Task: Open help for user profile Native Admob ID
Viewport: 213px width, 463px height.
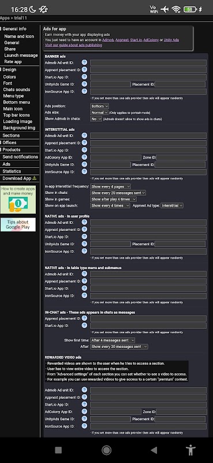Action: point(84,222)
